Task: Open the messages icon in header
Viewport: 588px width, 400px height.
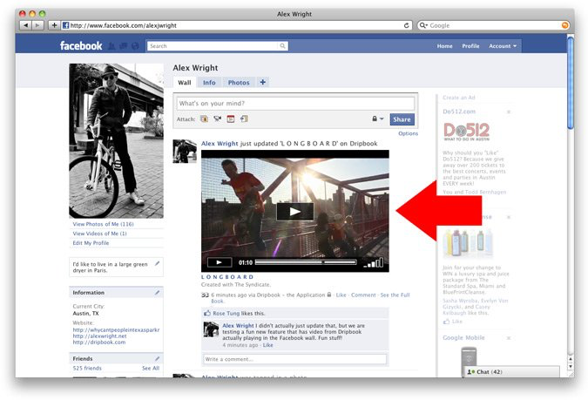Action: [124, 46]
